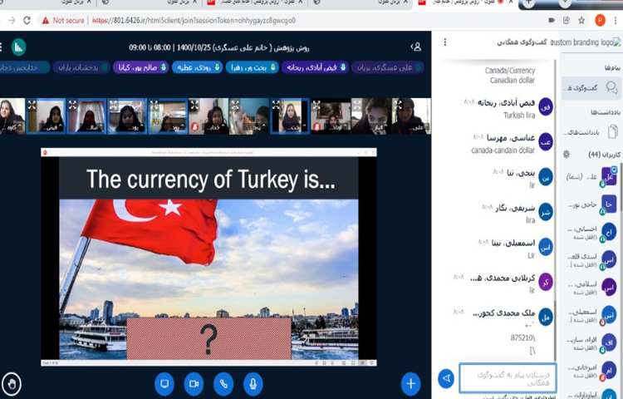
Task: Click avatar of عباسی، مهرسا chat message
Action: coord(546,142)
